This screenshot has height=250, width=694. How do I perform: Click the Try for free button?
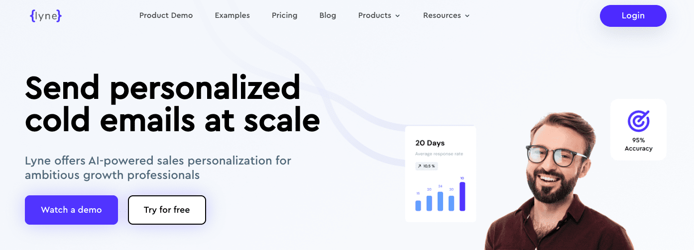click(167, 210)
